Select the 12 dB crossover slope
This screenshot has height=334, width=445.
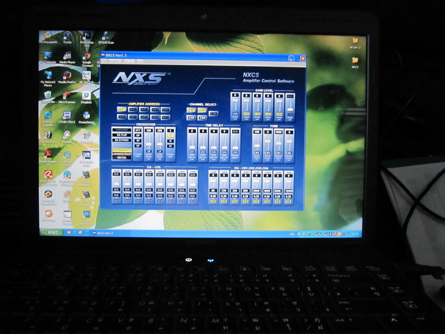170,136
